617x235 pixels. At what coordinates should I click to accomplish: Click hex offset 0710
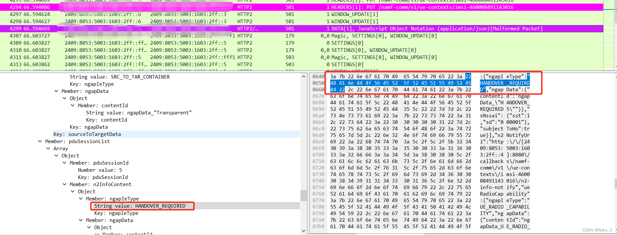[318, 161]
